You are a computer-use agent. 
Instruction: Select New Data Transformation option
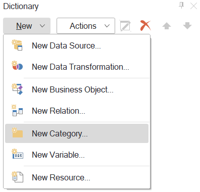[77, 67]
